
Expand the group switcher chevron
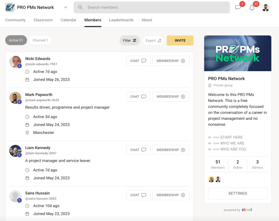pyautogui.click(x=66, y=7)
